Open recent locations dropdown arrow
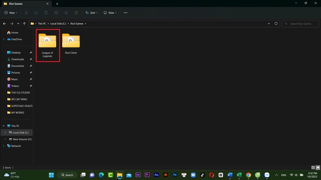The width and height of the screenshot is (321, 180). (x=18, y=24)
